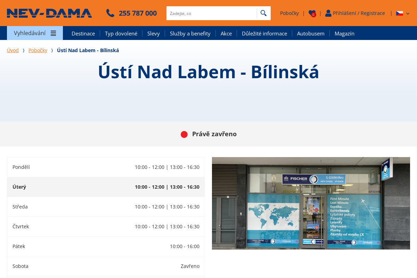Open the Vyhledávání search panel
The width and height of the screenshot is (417, 278).
[30, 33]
